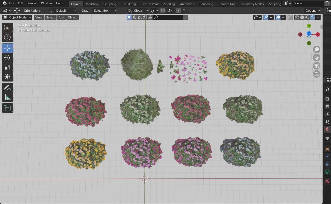Open the Tool properties tab
The width and height of the screenshot is (331, 204).
[x=327, y=89]
